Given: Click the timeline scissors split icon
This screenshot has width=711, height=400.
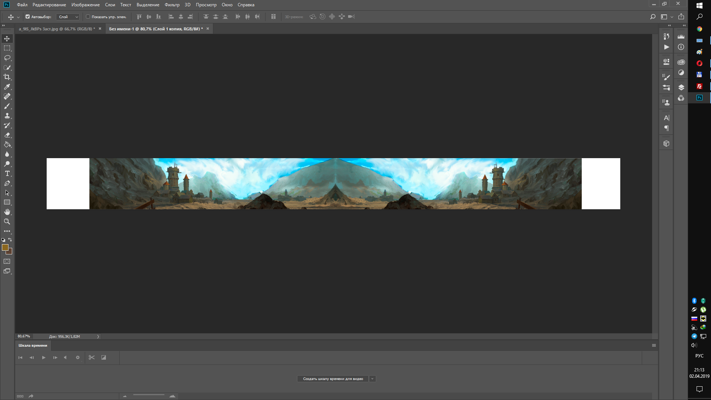Looking at the screenshot, I should pyautogui.click(x=91, y=357).
